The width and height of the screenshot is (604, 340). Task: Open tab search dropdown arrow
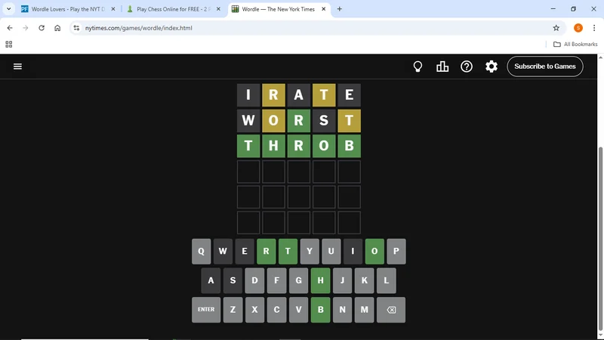click(8, 9)
